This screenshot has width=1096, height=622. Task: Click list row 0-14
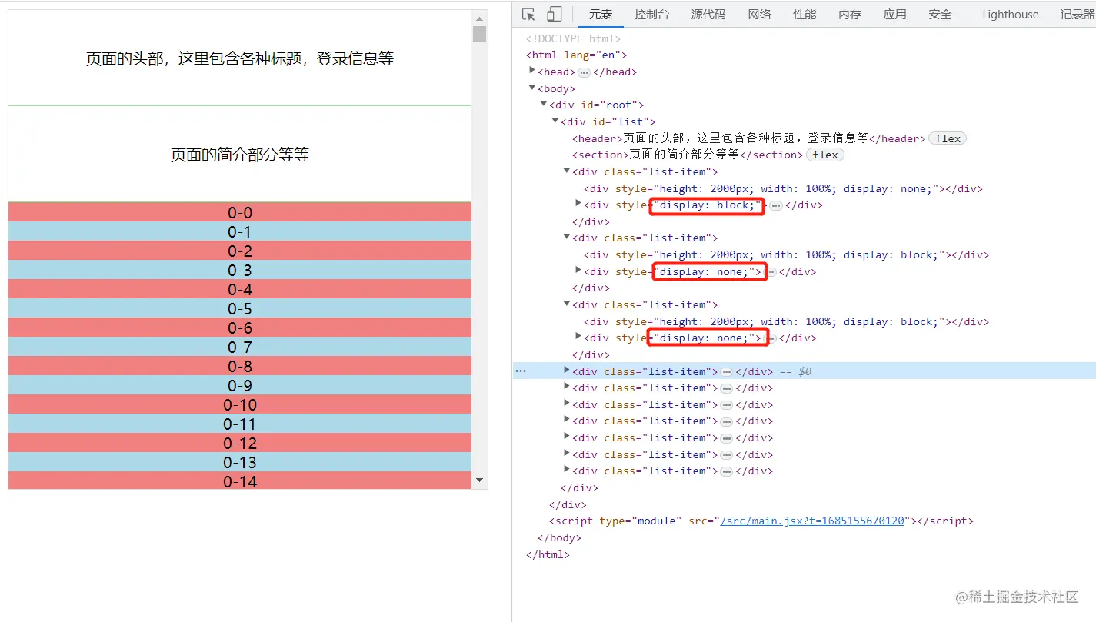[240, 481]
